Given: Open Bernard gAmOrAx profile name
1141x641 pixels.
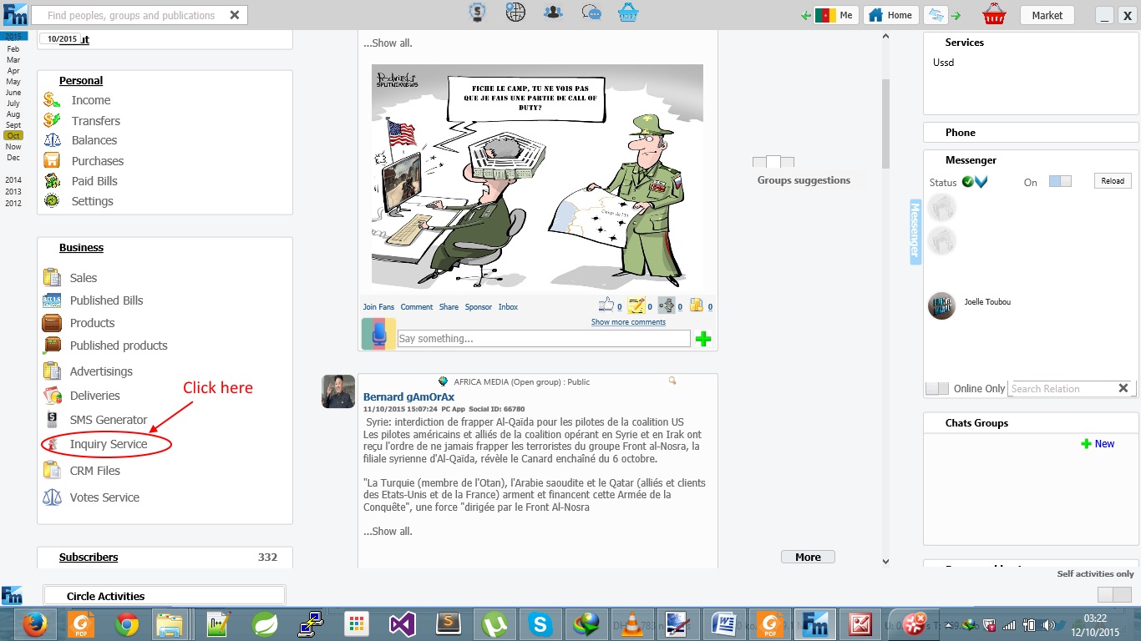Looking at the screenshot, I should coord(409,397).
